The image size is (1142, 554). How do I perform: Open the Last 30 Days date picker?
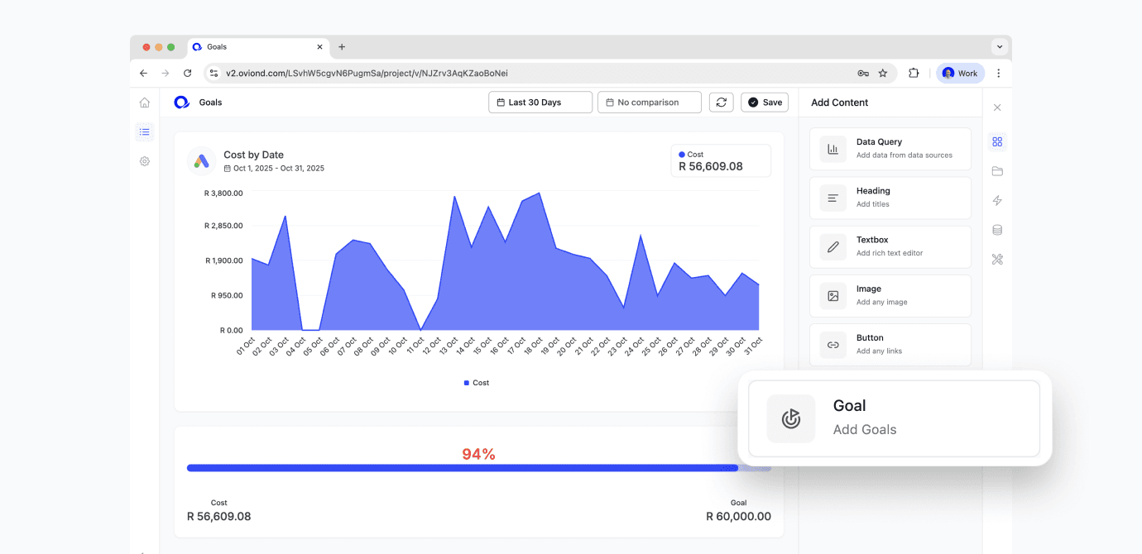coord(540,102)
